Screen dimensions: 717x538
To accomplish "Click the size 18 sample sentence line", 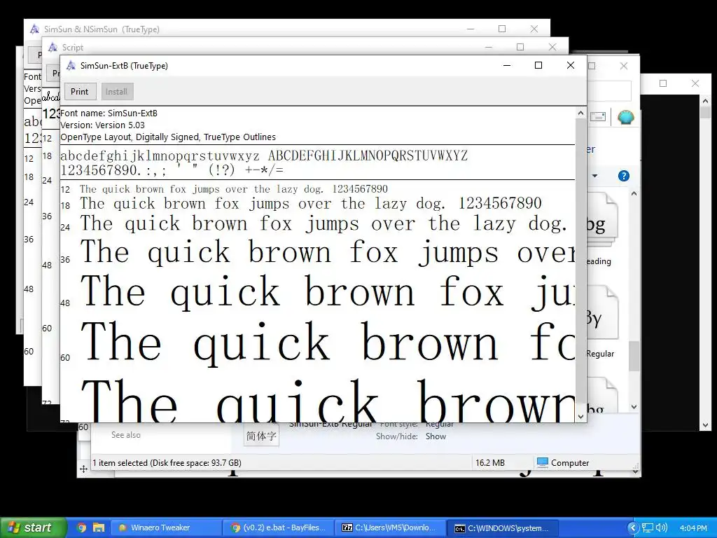I will tap(310, 204).
